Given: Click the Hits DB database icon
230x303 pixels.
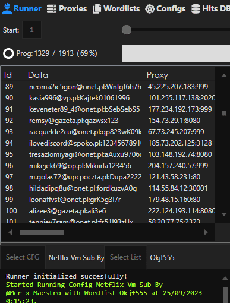Looking at the screenshot, I should pos(196,9).
